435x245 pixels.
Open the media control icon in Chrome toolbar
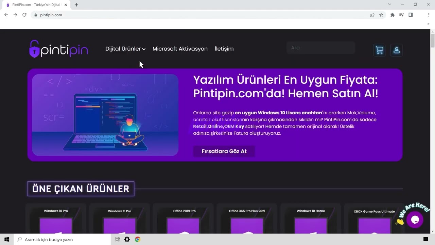pos(402,15)
